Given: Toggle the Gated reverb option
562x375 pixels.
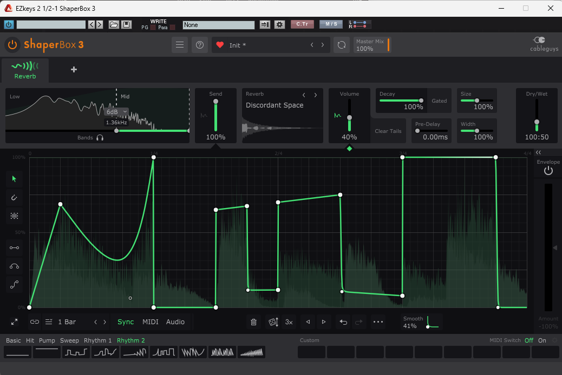Looking at the screenshot, I should [x=439, y=101].
